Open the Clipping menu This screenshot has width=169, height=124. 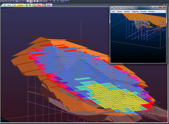click(x=135, y=12)
